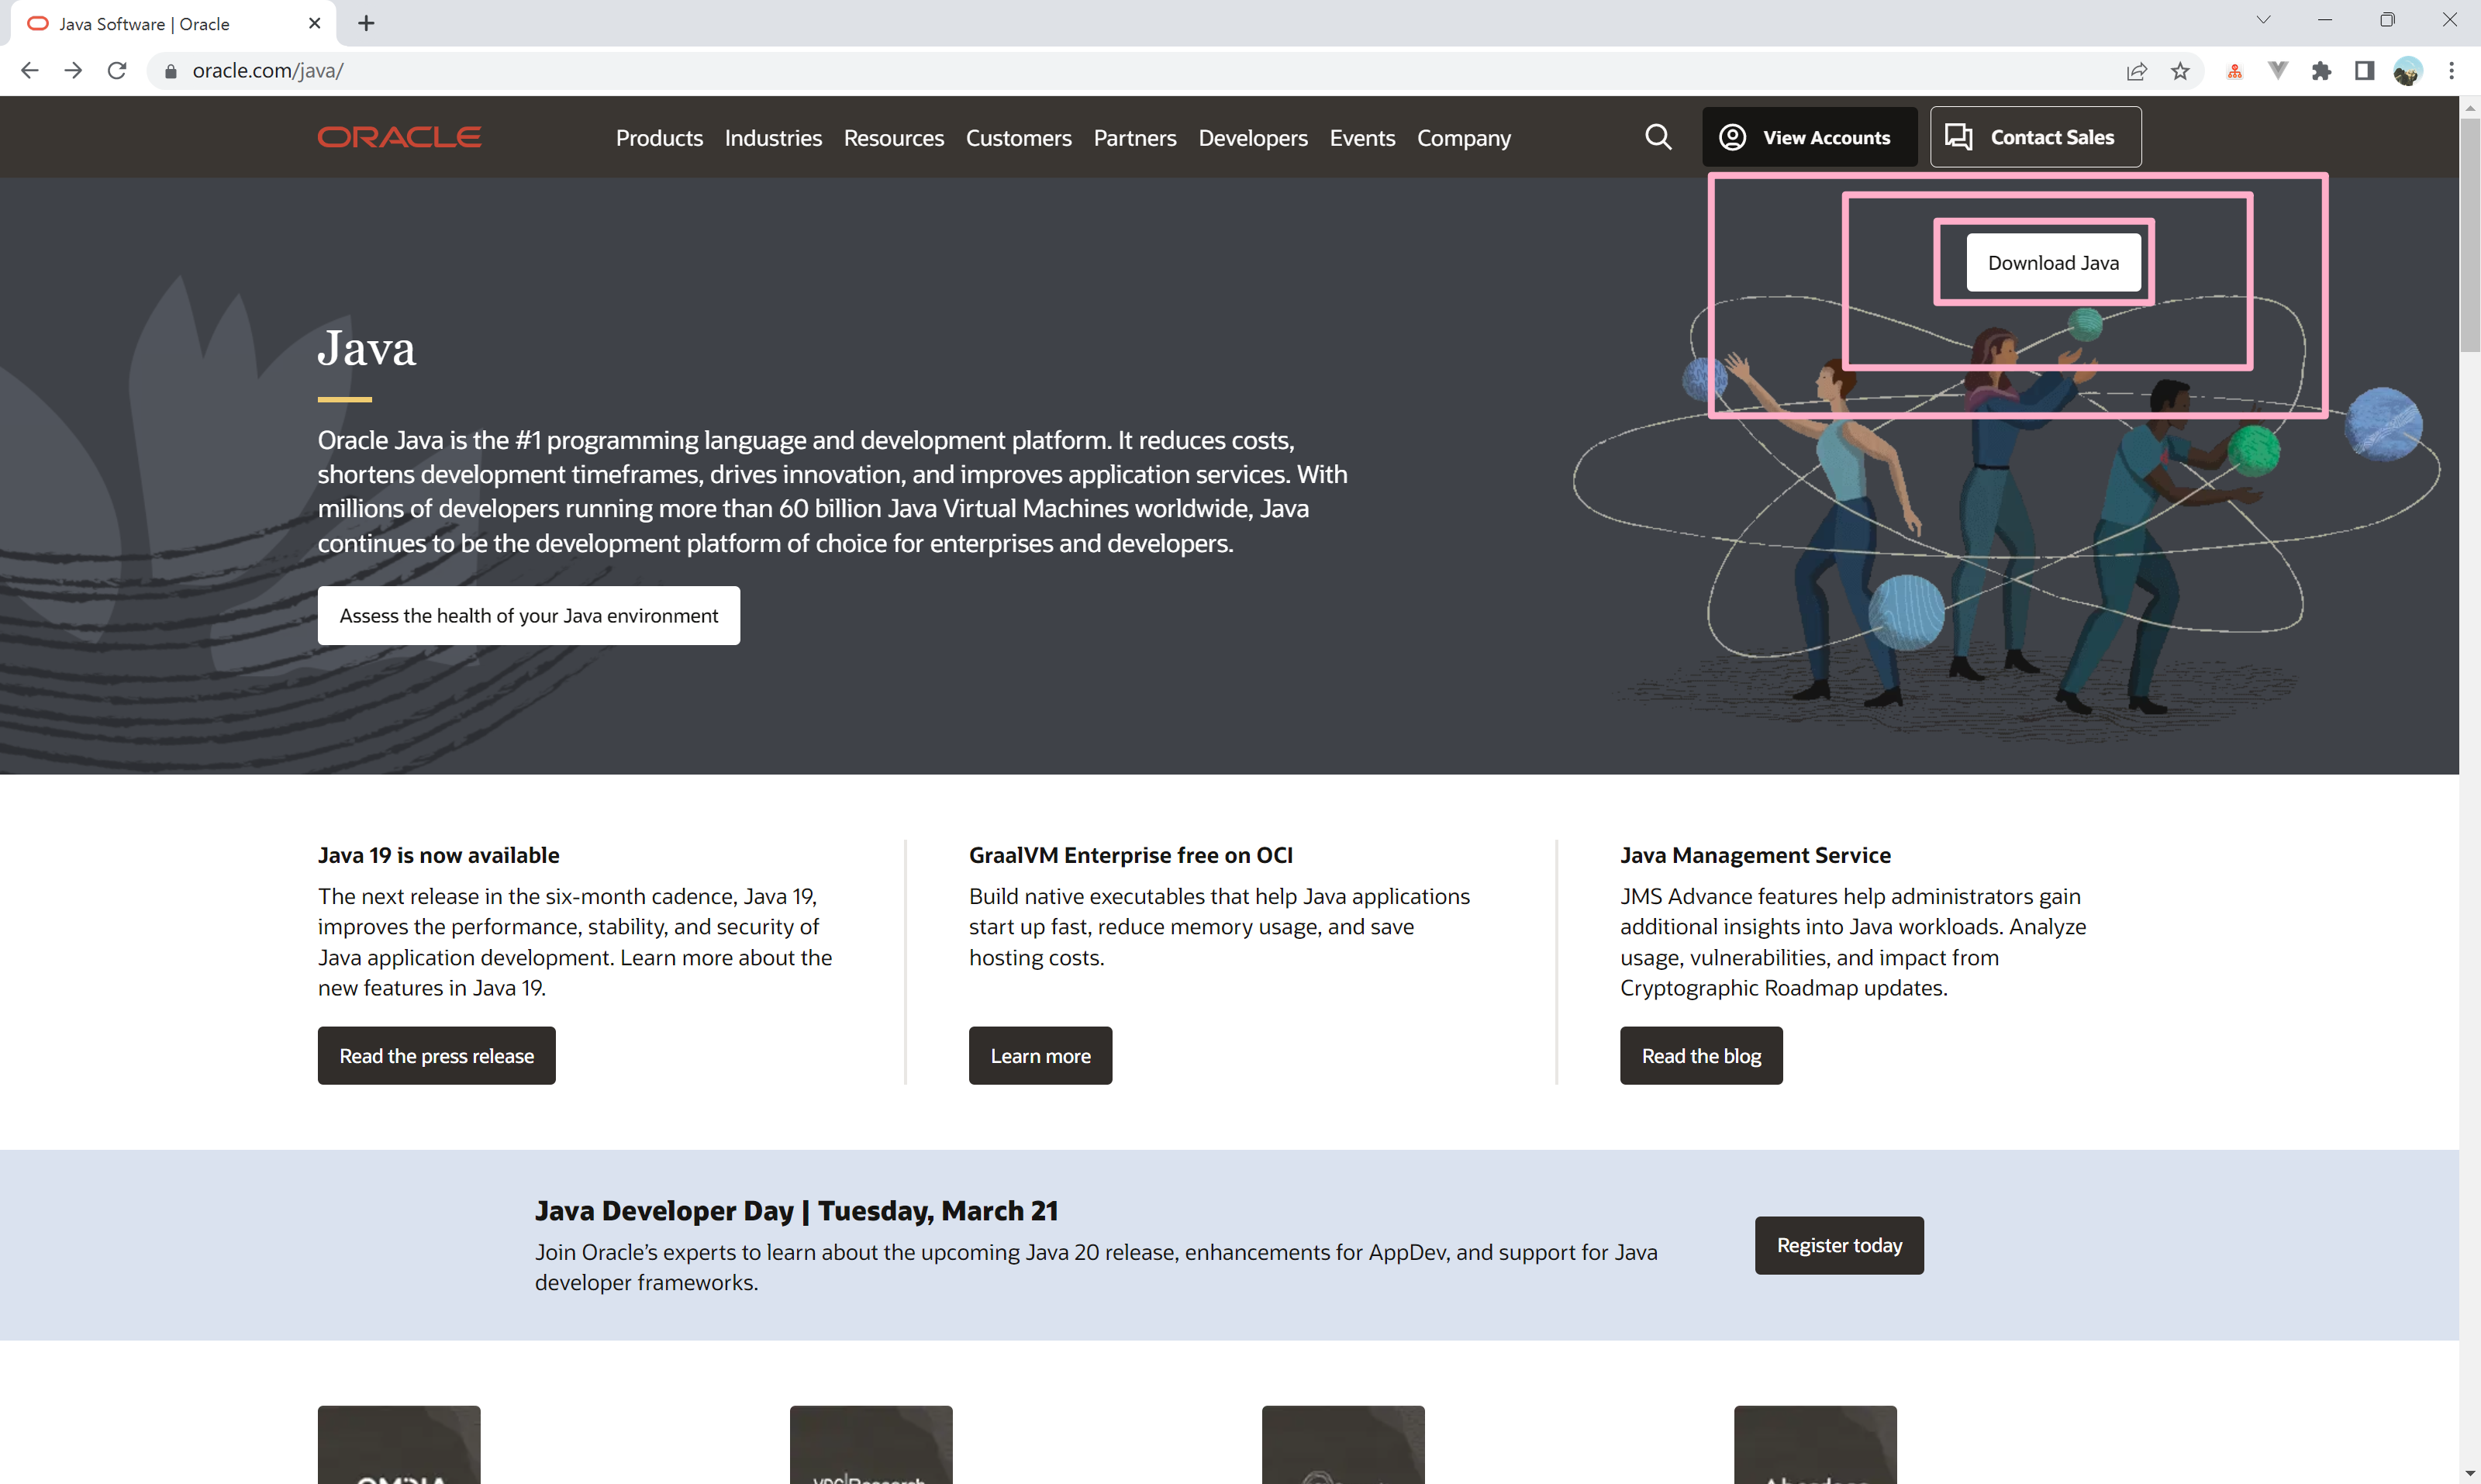Restore down the Chrome window
This screenshot has width=2481, height=1484.
[2387, 20]
